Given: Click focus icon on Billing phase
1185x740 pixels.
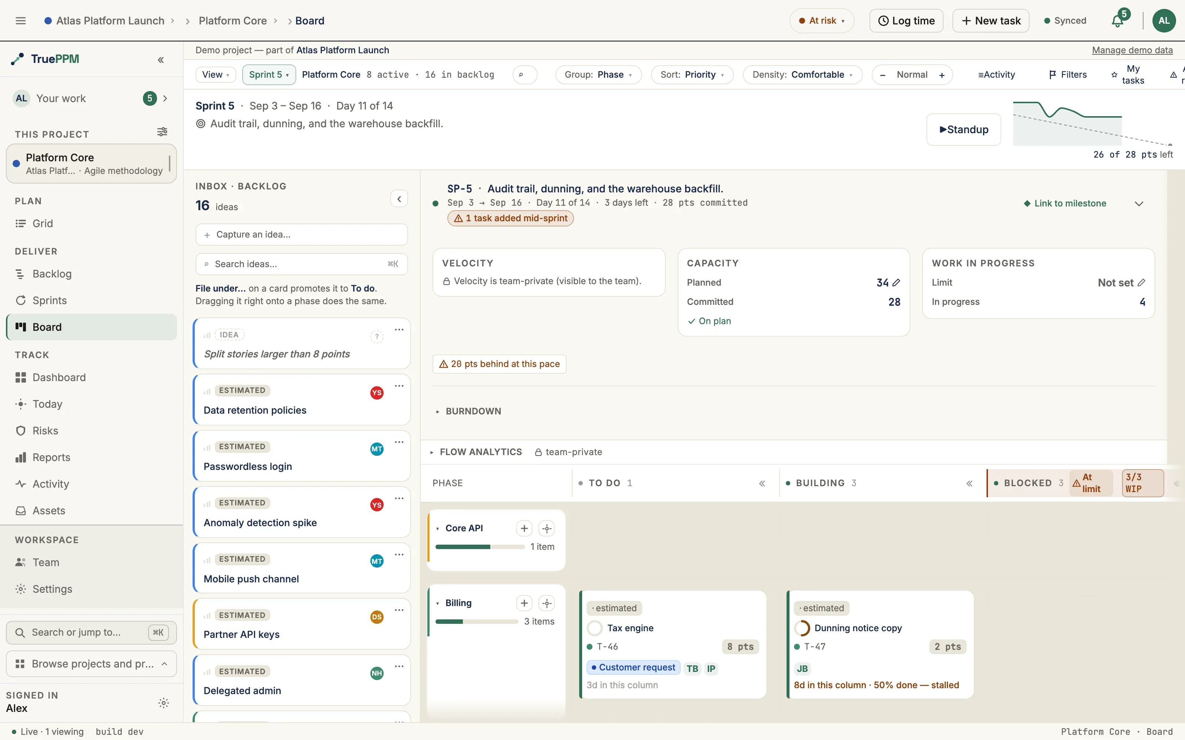Looking at the screenshot, I should 547,603.
